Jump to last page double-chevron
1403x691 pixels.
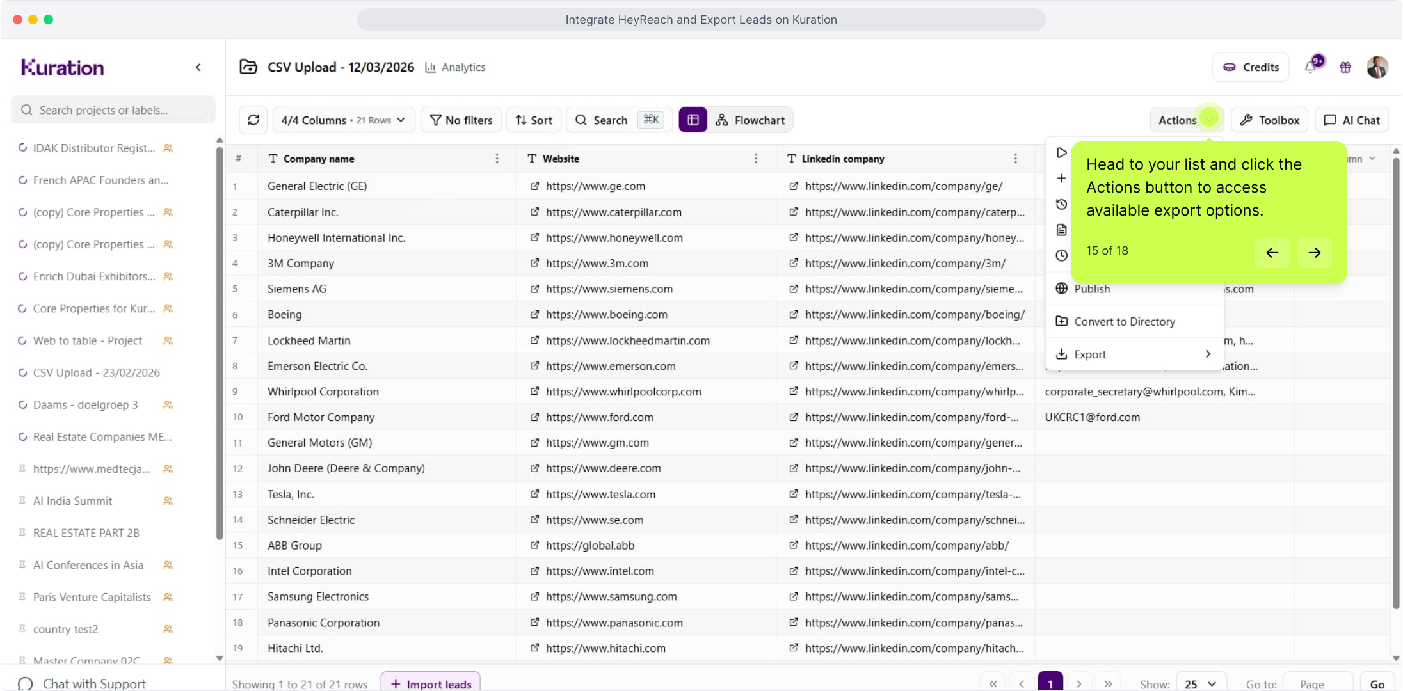coord(1108,684)
